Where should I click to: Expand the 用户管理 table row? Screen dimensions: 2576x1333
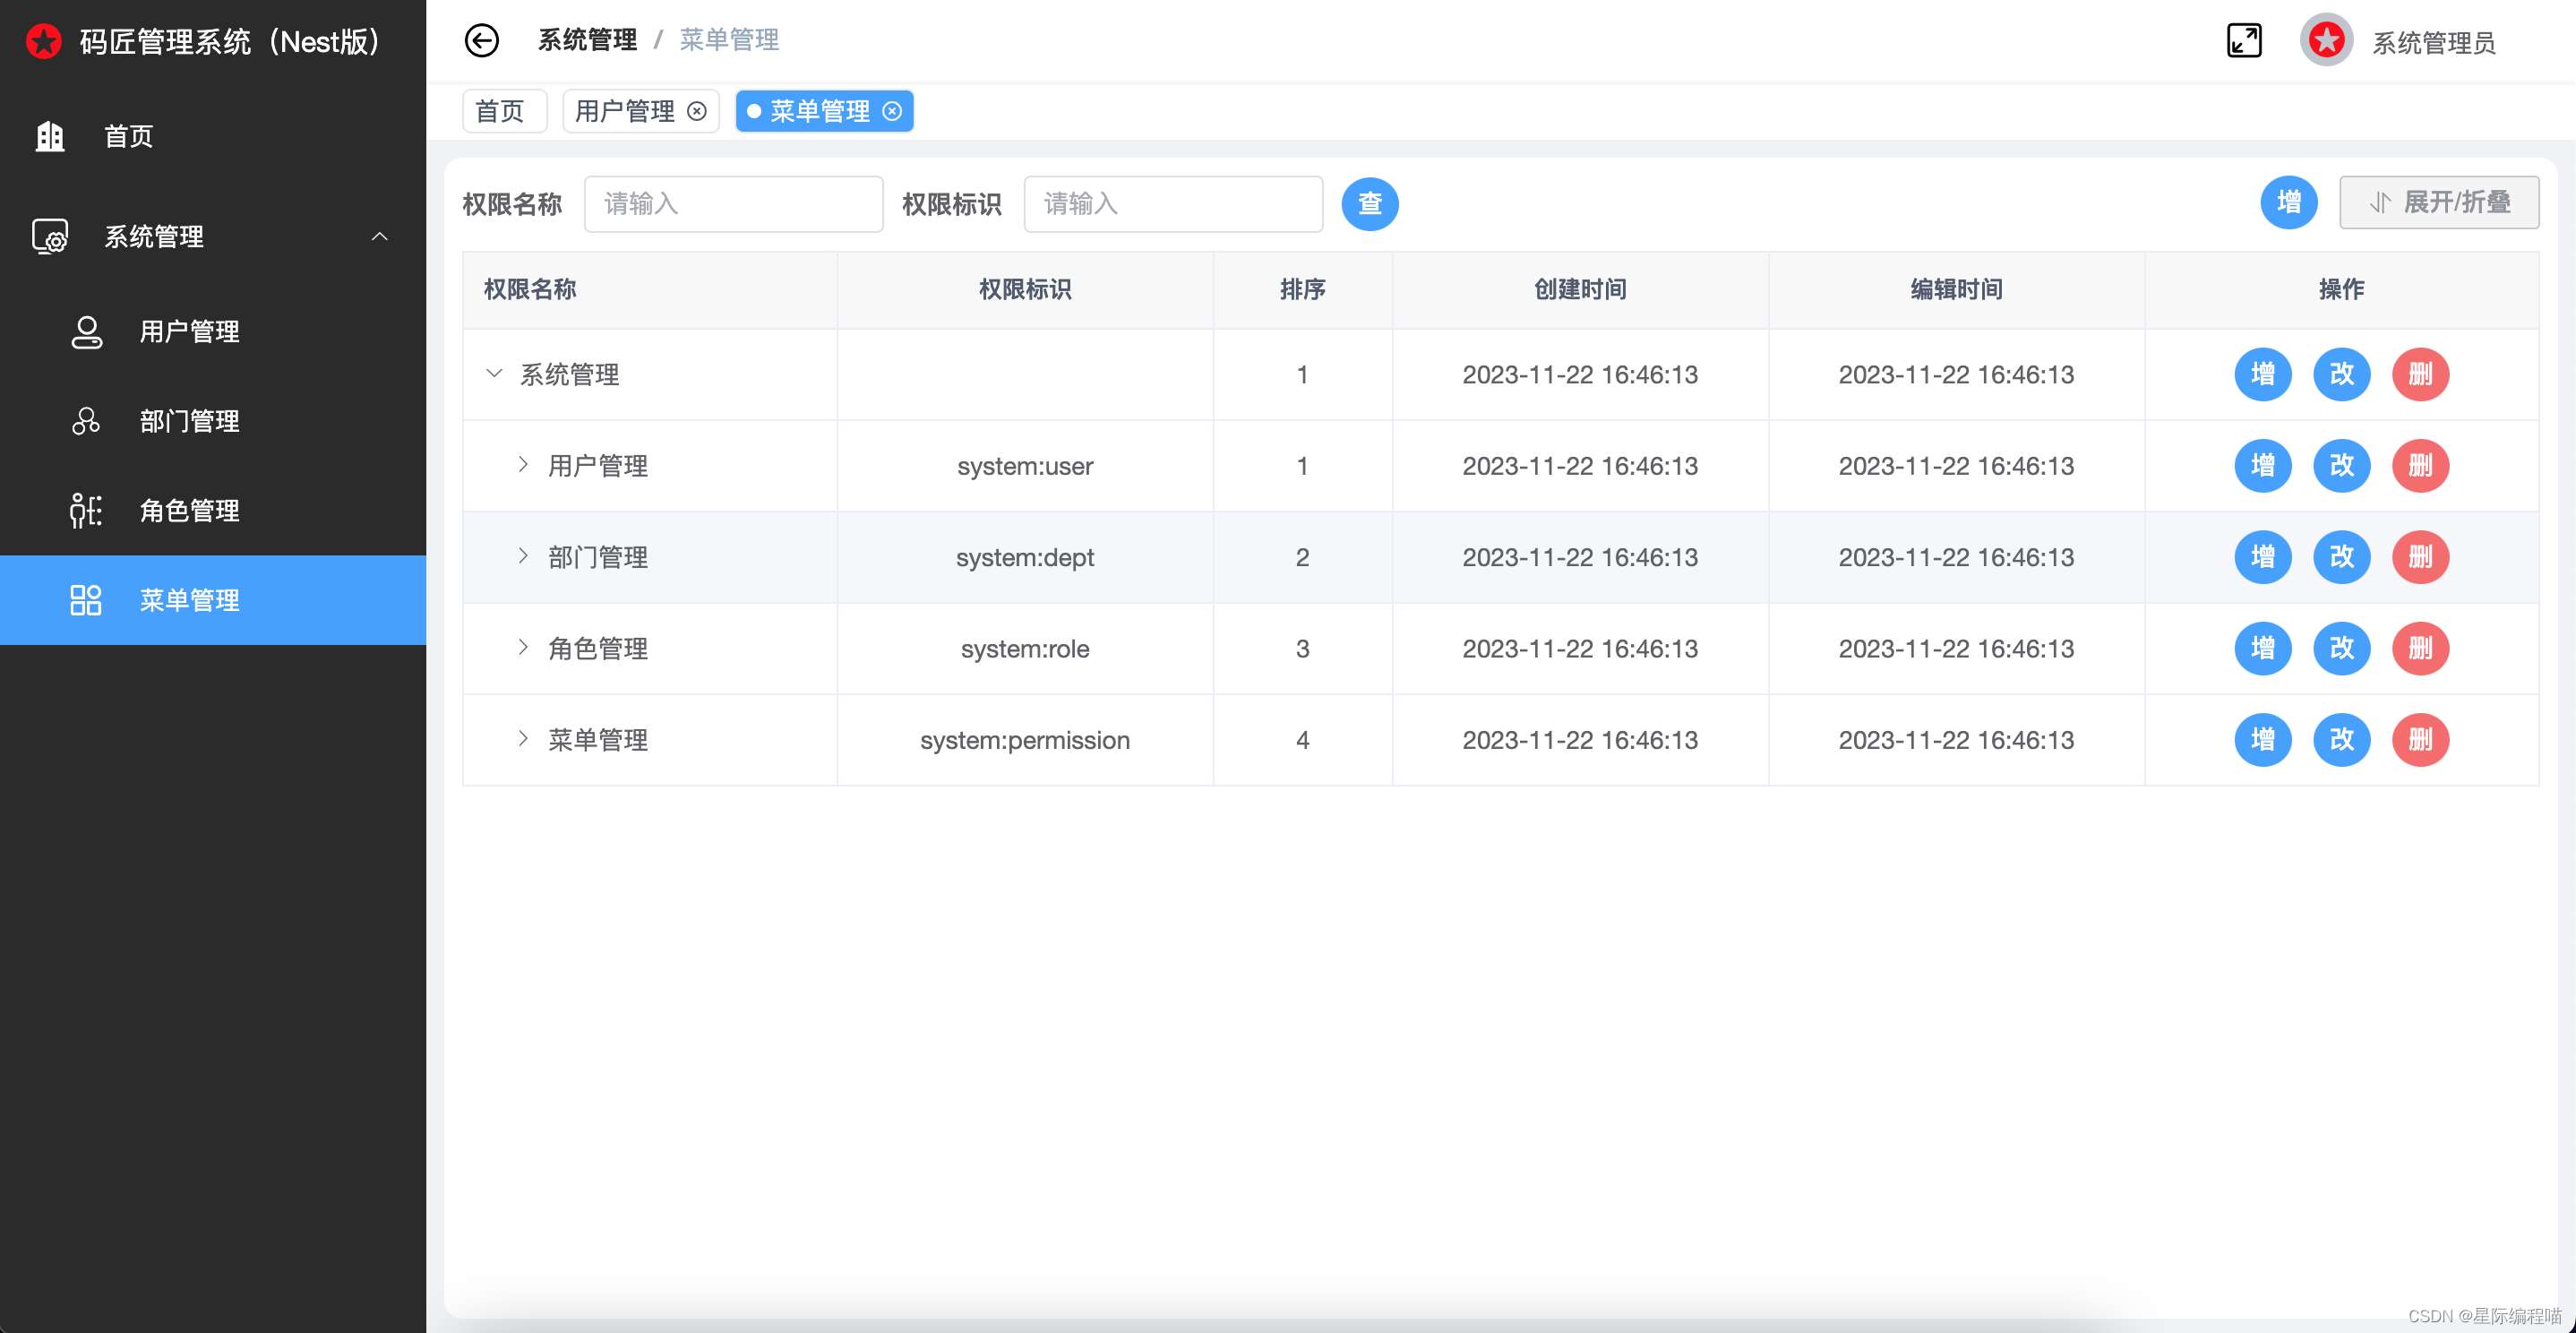pos(522,465)
